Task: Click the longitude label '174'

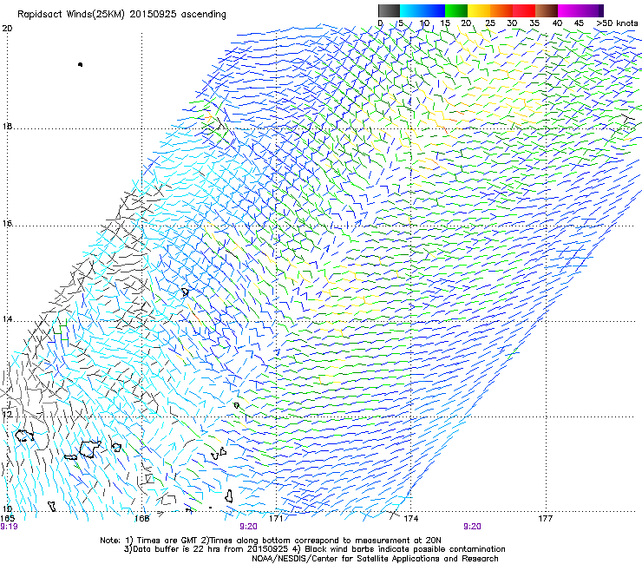Action: (x=410, y=519)
